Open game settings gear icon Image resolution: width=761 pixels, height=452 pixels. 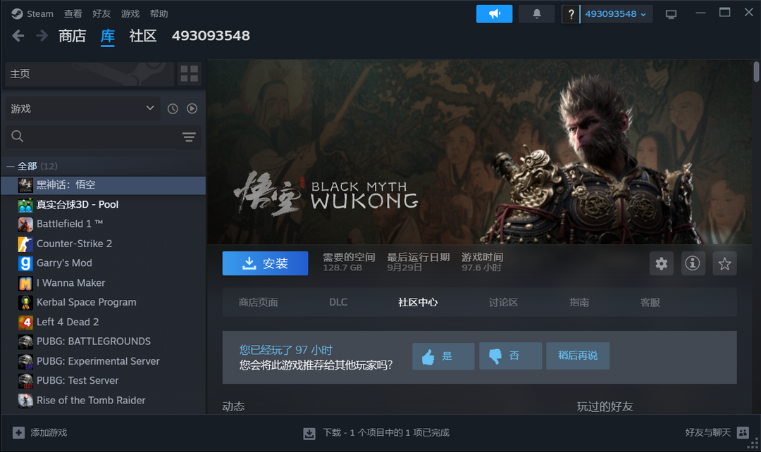pos(661,263)
